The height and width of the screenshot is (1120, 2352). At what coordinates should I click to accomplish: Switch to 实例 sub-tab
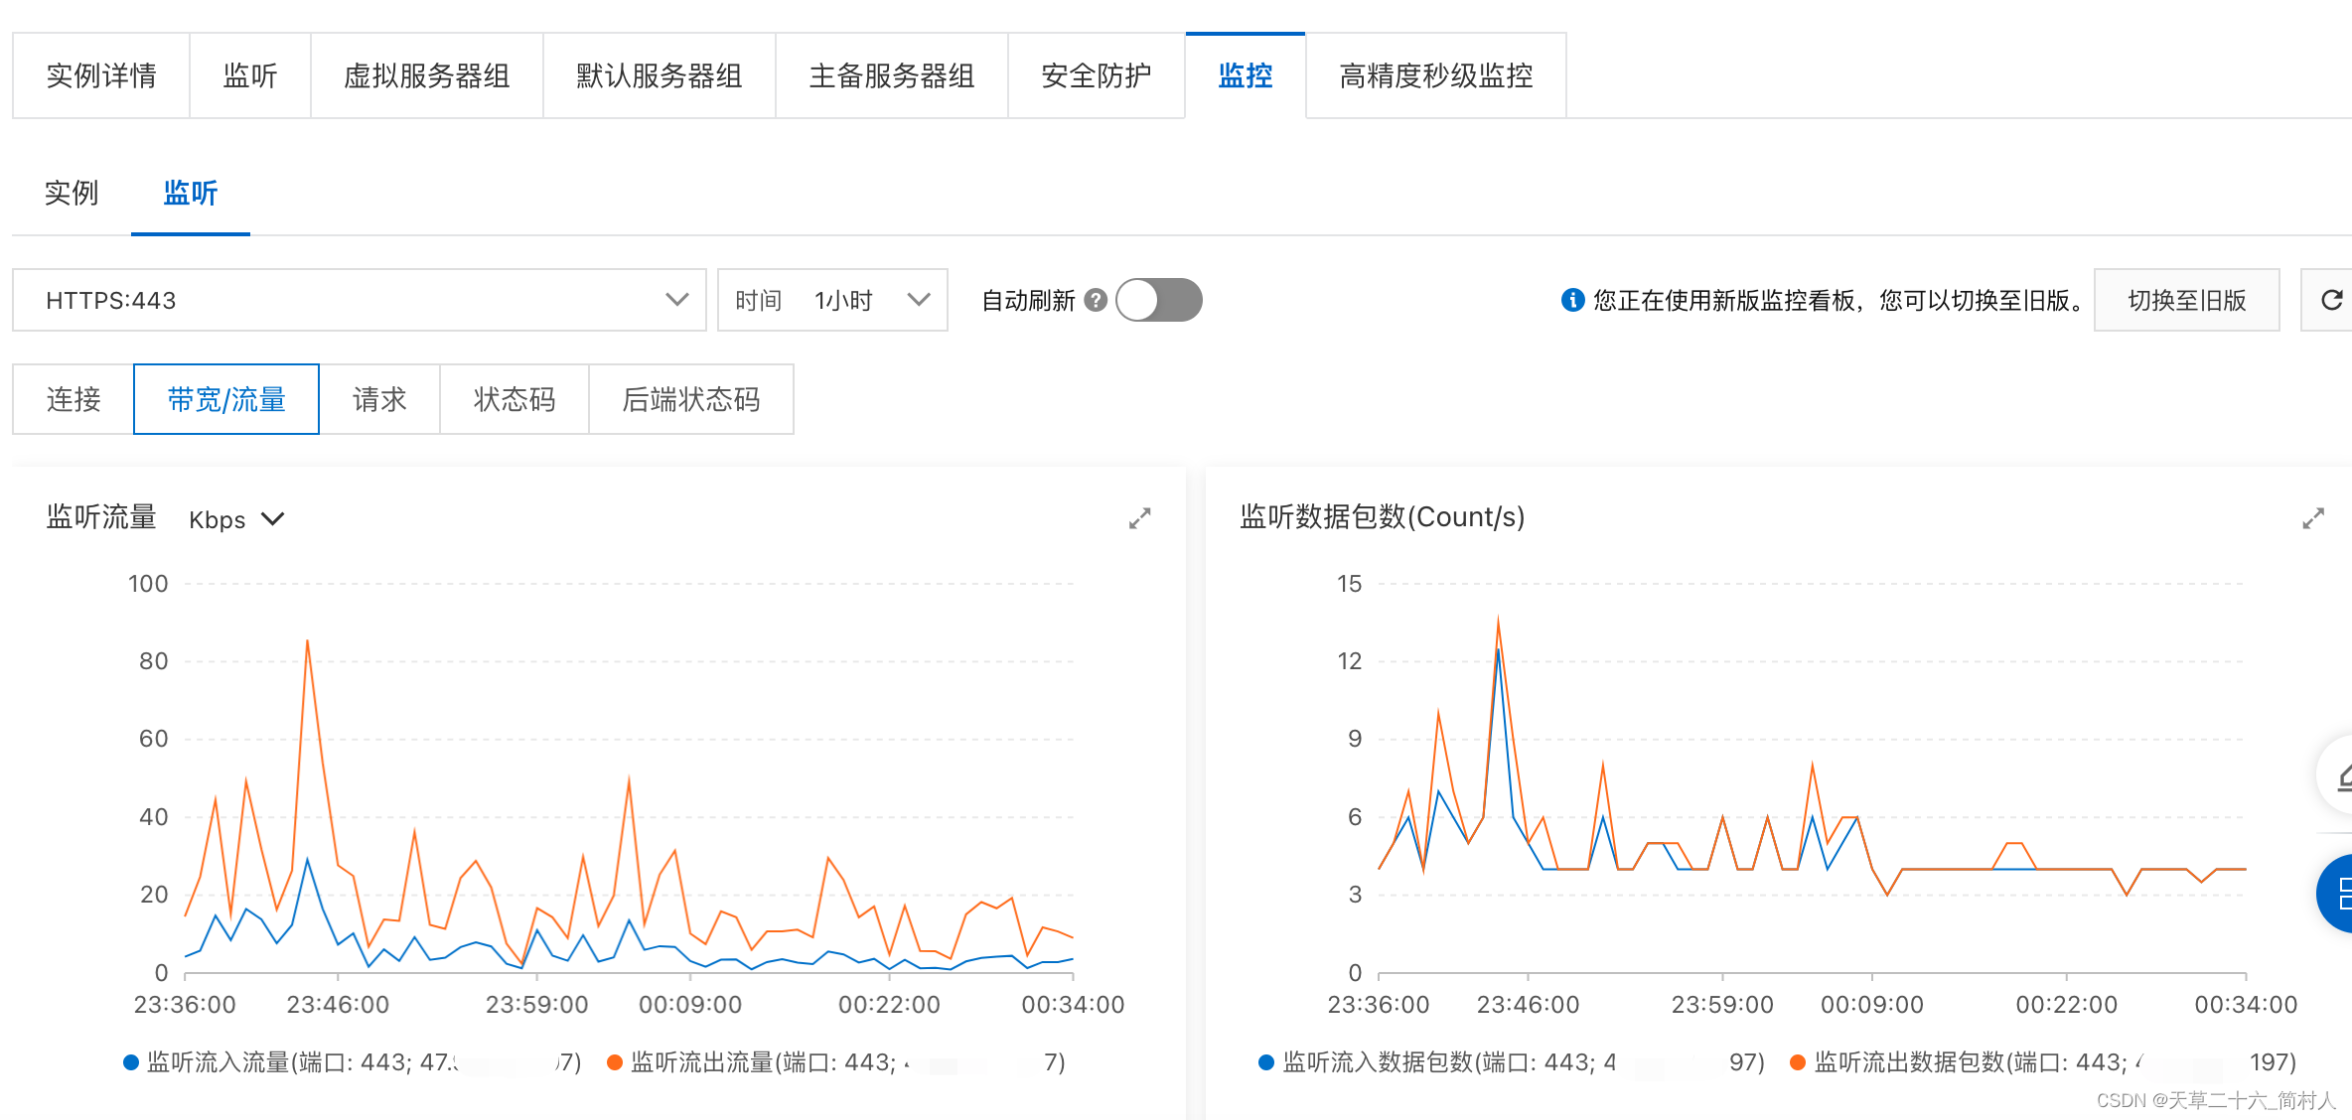tap(72, 193)
